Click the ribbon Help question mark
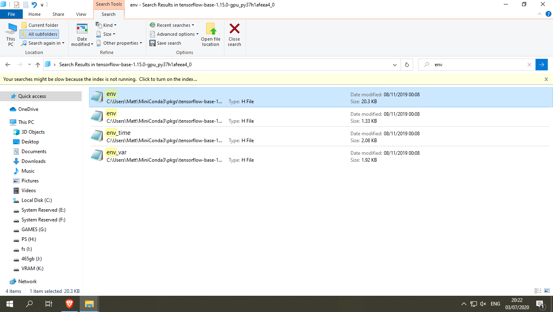 pyautogui.click(x=549, y=14)
